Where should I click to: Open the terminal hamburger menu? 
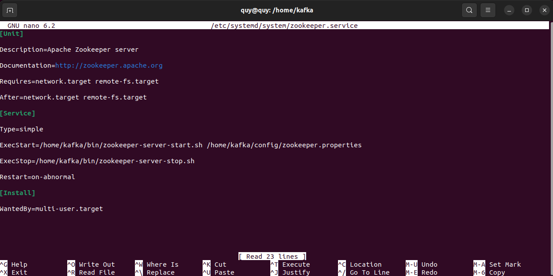488,10
